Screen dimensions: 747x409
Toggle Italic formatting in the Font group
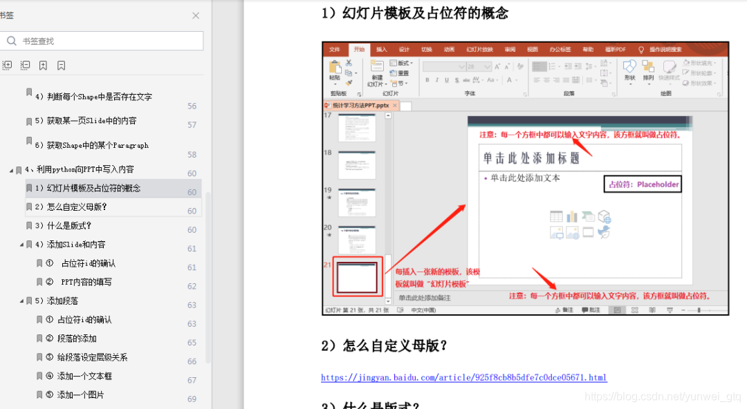436,79
